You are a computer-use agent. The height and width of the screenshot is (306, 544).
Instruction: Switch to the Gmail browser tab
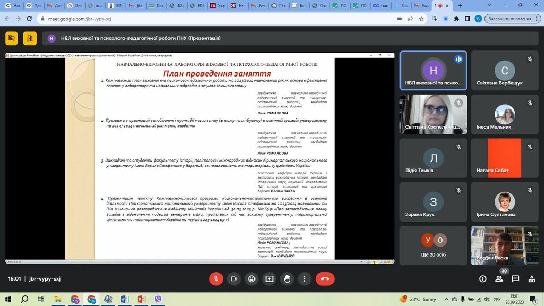(x=77, y=6)
